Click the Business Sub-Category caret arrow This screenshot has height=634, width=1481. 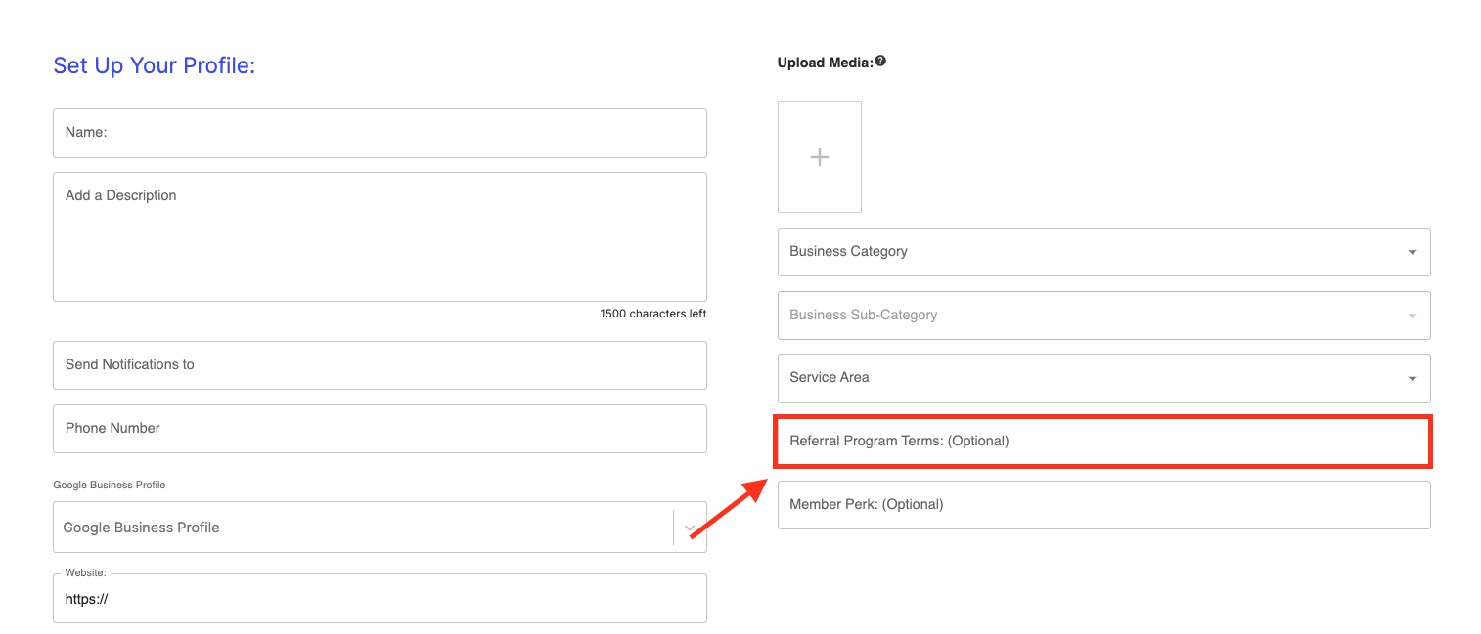1412,316
